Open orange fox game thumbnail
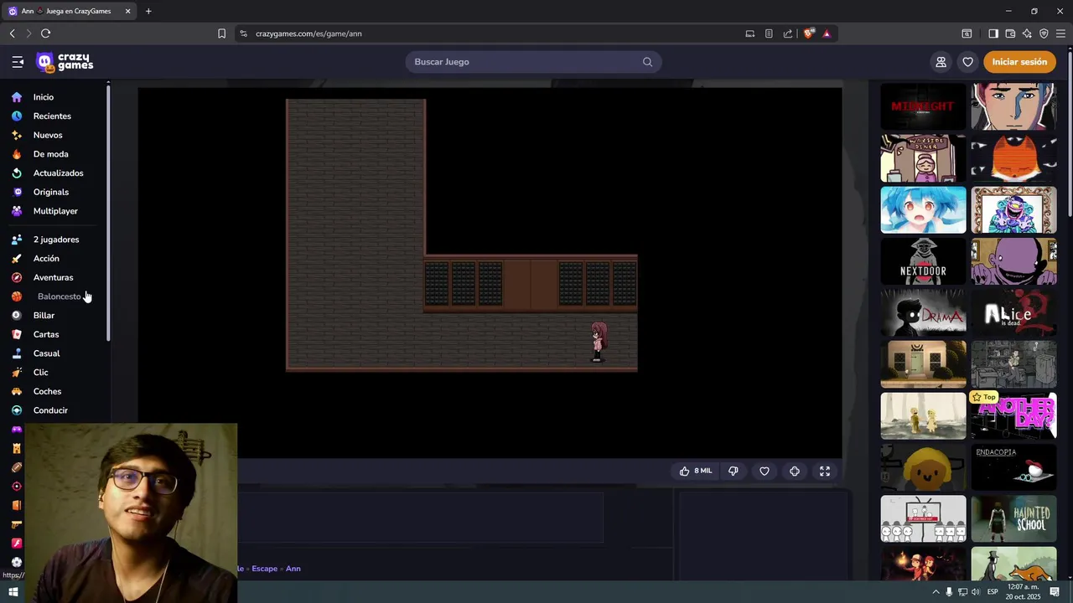The image size is (1073, 603). pyautogui.click(x=1013, y=158)
